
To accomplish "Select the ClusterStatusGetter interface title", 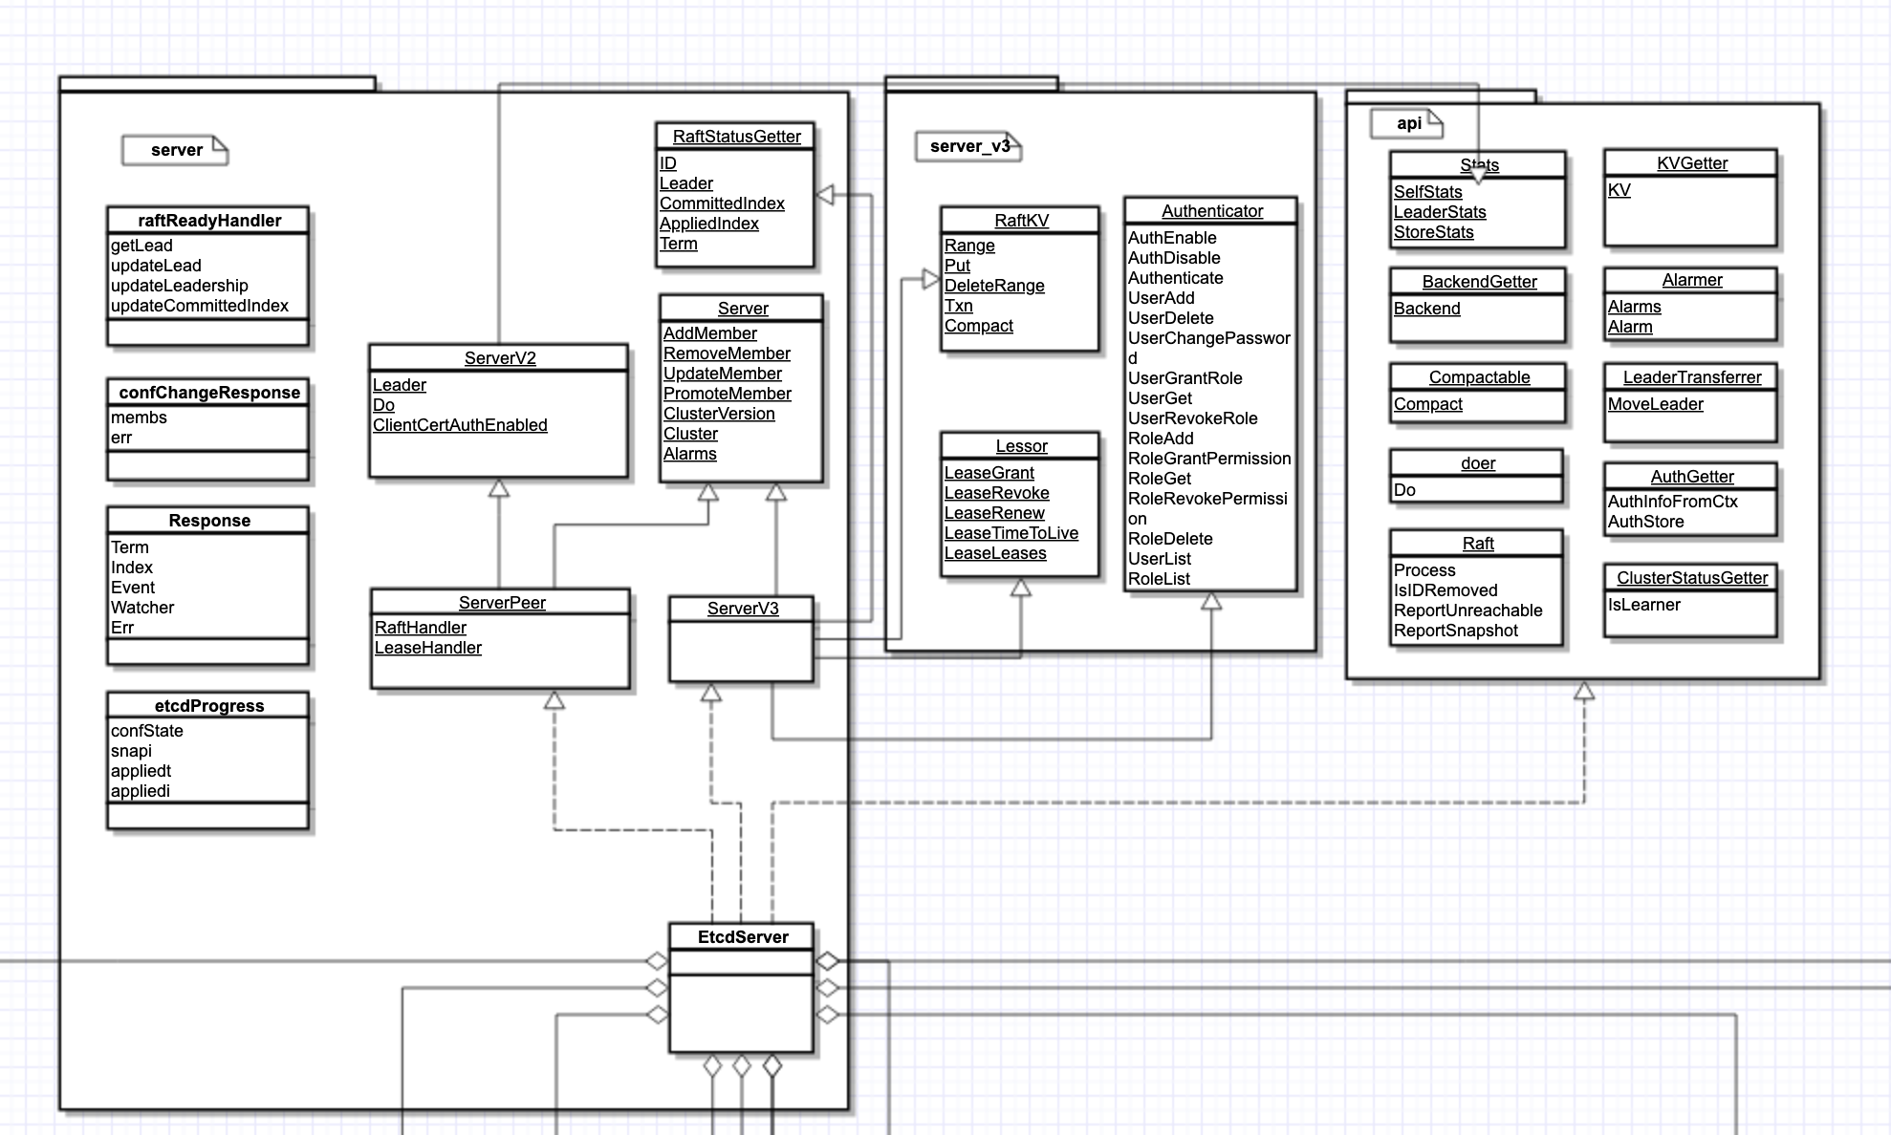I will pyautogui.click(x=1691, y=578).
